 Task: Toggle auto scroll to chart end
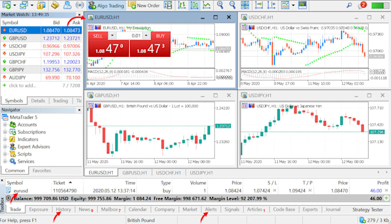(259, 5)
